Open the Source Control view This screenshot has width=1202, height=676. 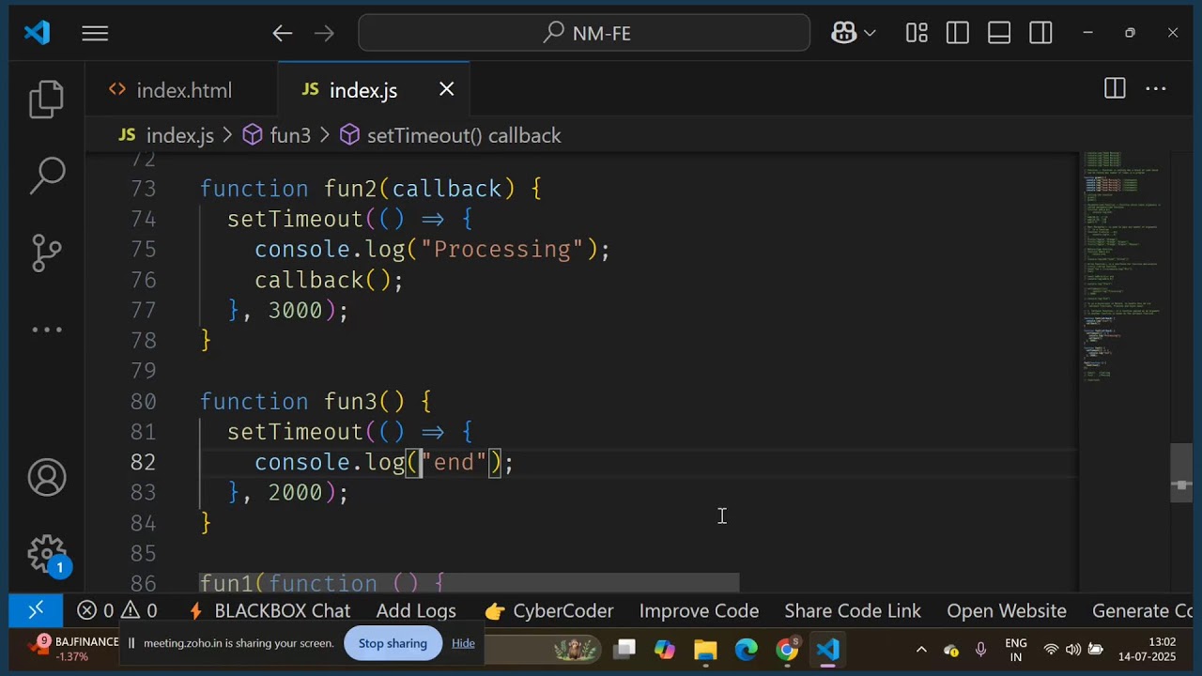tap(46, 252)
